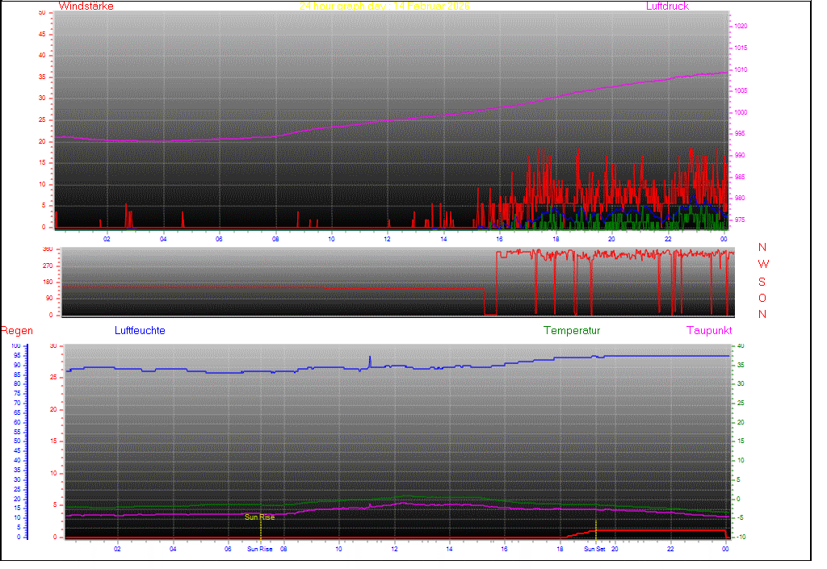Click the blue humidity spike near hour 11
Viewport: 827px width, 569px height.
click(x=370, y=358)
